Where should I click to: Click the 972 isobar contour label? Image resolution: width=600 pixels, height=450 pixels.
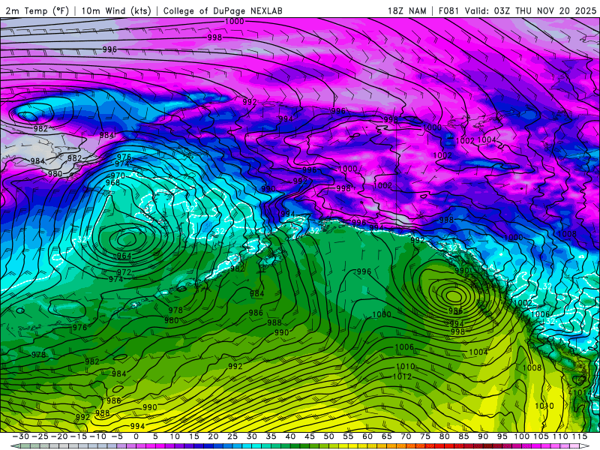tap(124, 272)
